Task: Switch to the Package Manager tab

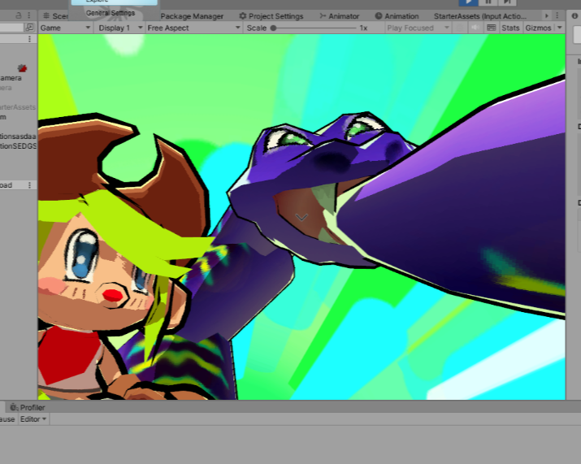Action: click(192, 16)
